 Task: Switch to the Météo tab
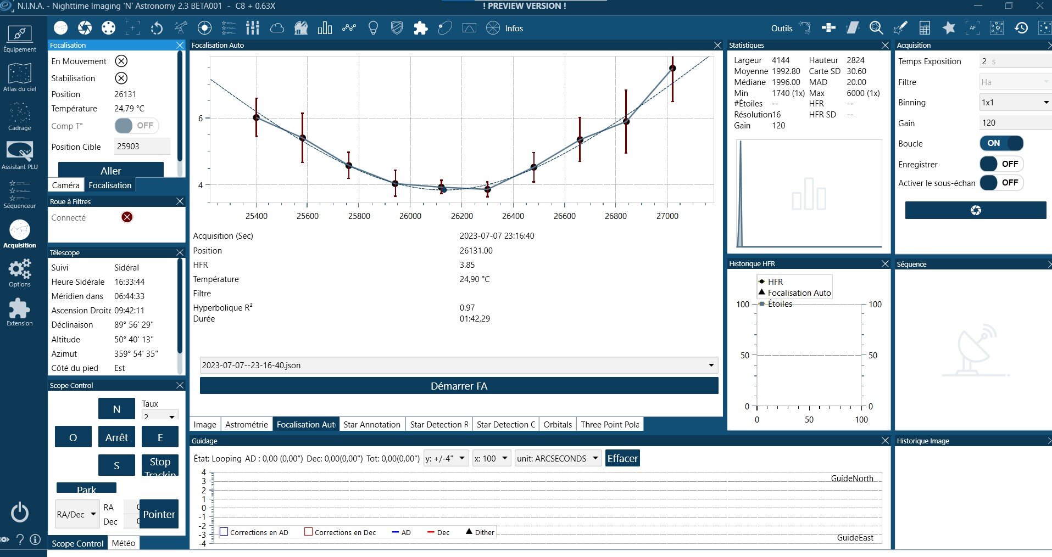tap(124, 543)
